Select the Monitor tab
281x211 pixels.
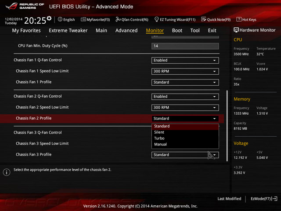point(155,30)
